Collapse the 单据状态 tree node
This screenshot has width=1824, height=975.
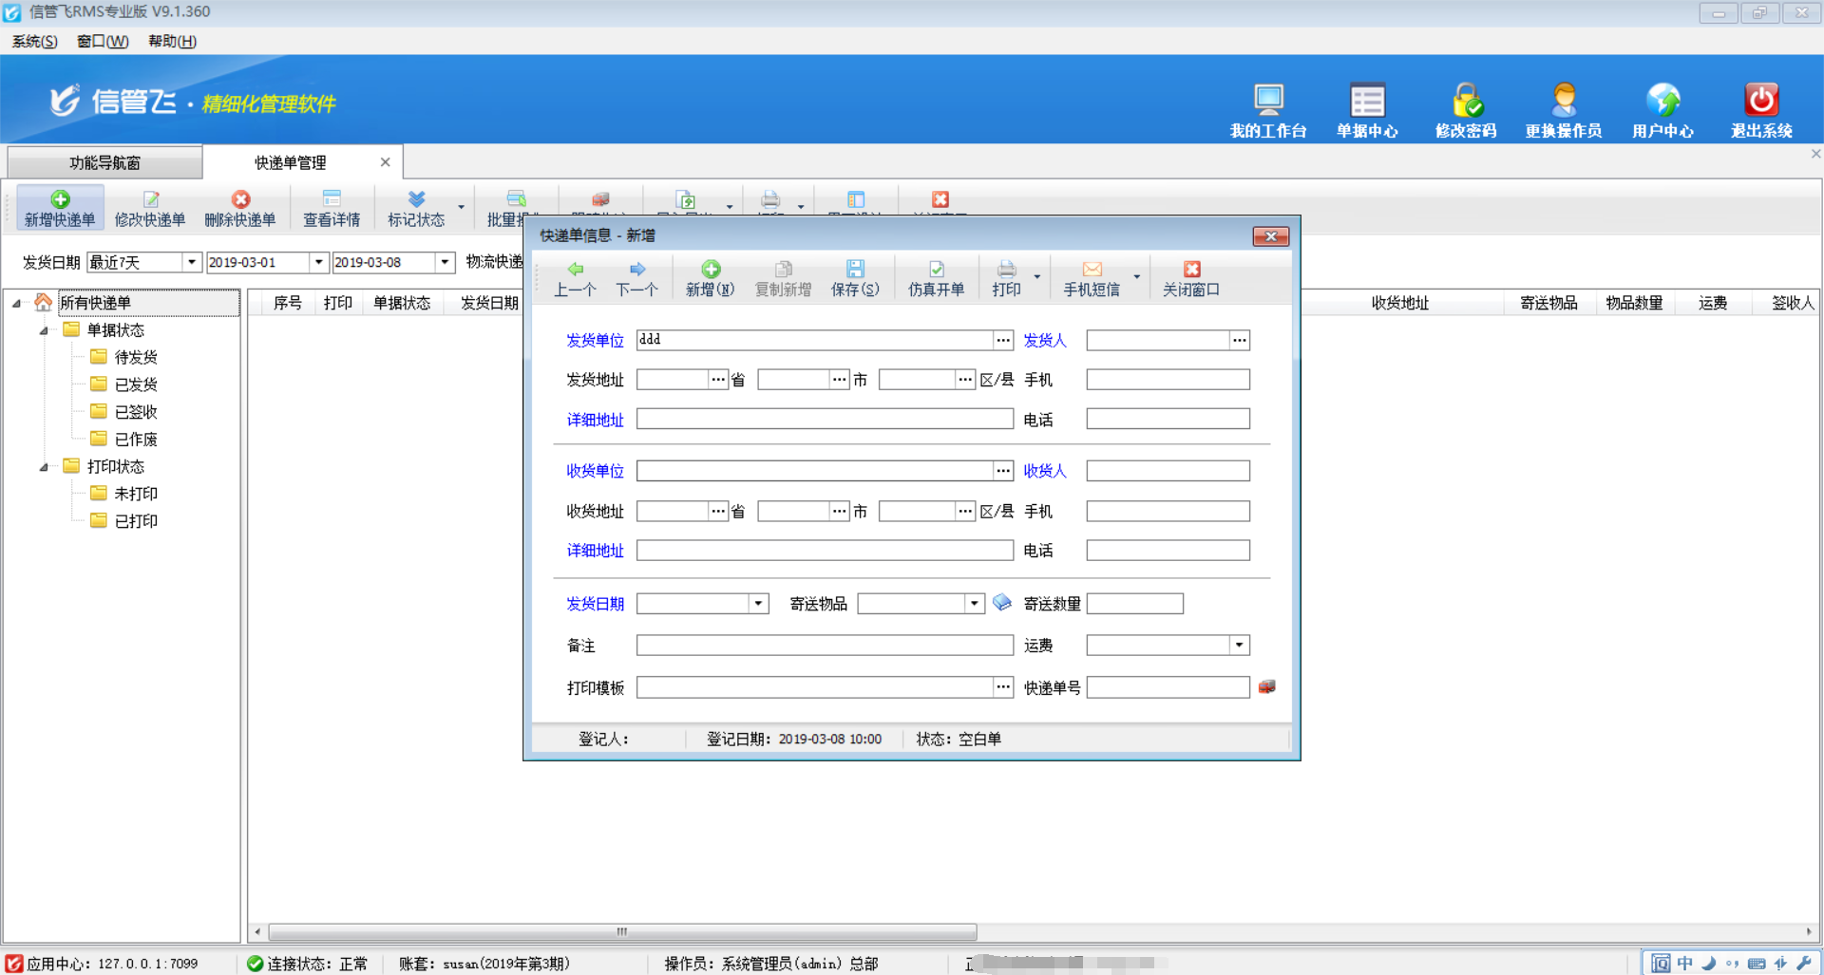point(44,330)
